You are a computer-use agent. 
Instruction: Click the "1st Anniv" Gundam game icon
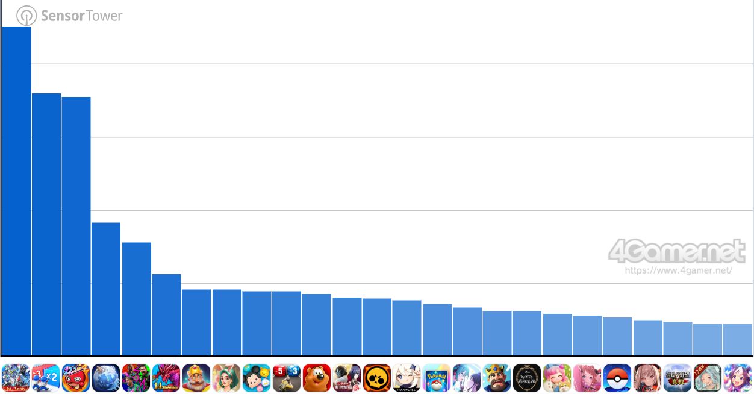pos(16,378)
